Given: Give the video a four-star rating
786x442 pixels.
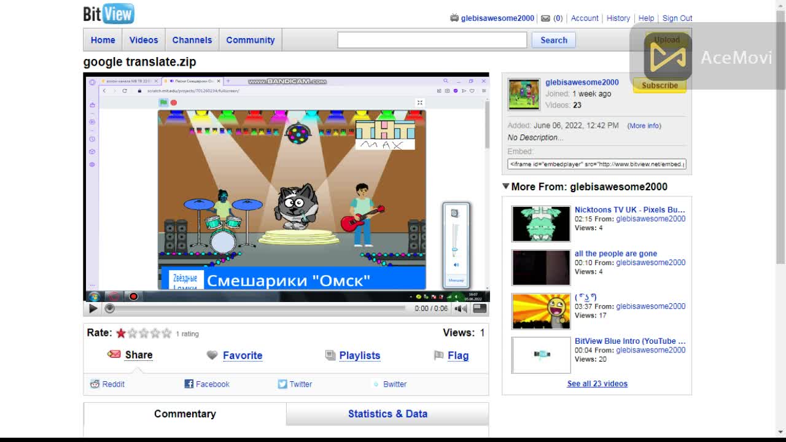Looking at the screenshot, I should click(x=155, y=333).
